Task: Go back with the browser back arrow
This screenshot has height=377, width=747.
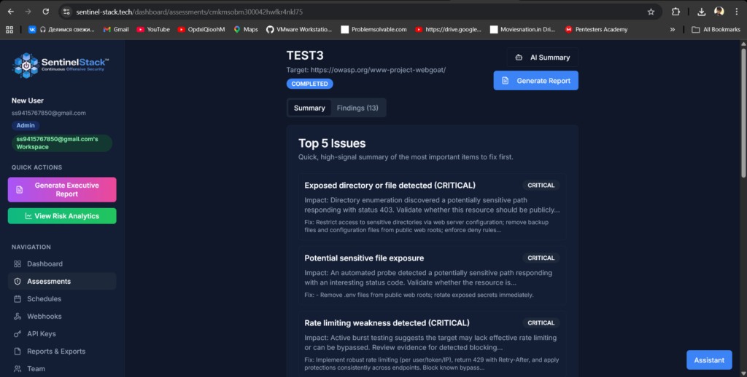Action: (x=10, y=12)
